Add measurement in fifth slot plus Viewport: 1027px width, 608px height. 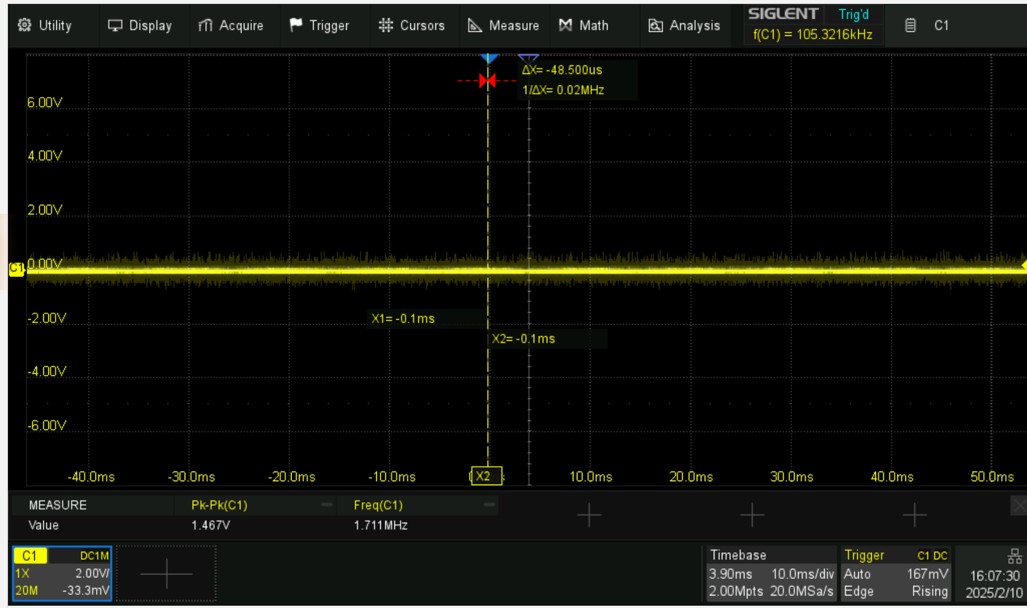pos(914,515)
